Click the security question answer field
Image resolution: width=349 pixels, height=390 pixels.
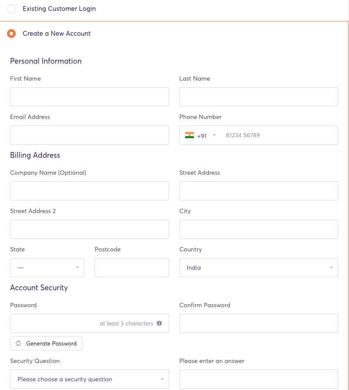pyautogui.click(x=258, y=379)
